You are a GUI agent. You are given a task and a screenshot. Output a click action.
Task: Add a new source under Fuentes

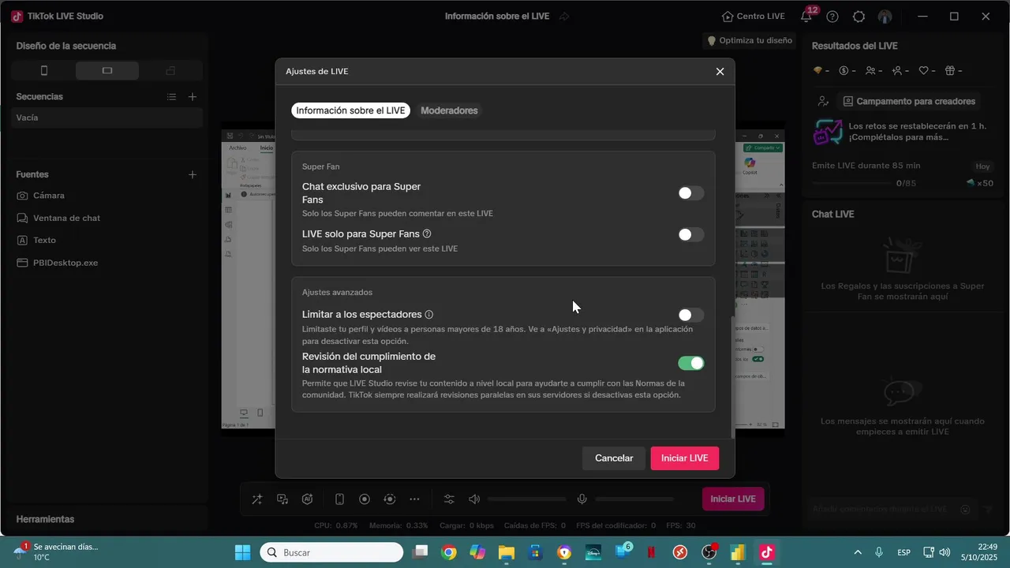193,174
